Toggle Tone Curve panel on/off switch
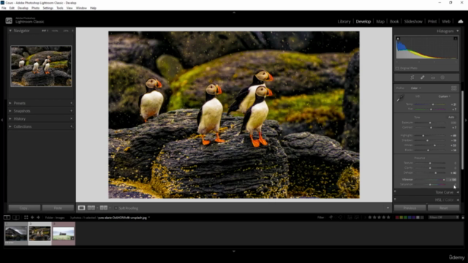Screen dimensions: 468x263 click(395, 192)
